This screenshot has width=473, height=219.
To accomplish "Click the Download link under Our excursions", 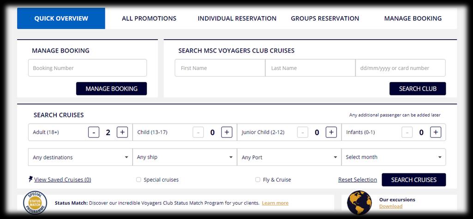I will tap(391, 207).
